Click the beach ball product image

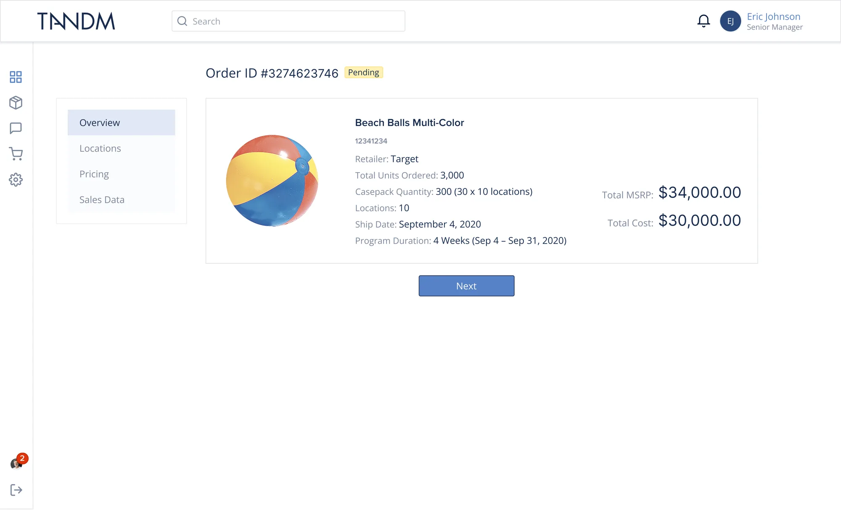click(272, 181)
